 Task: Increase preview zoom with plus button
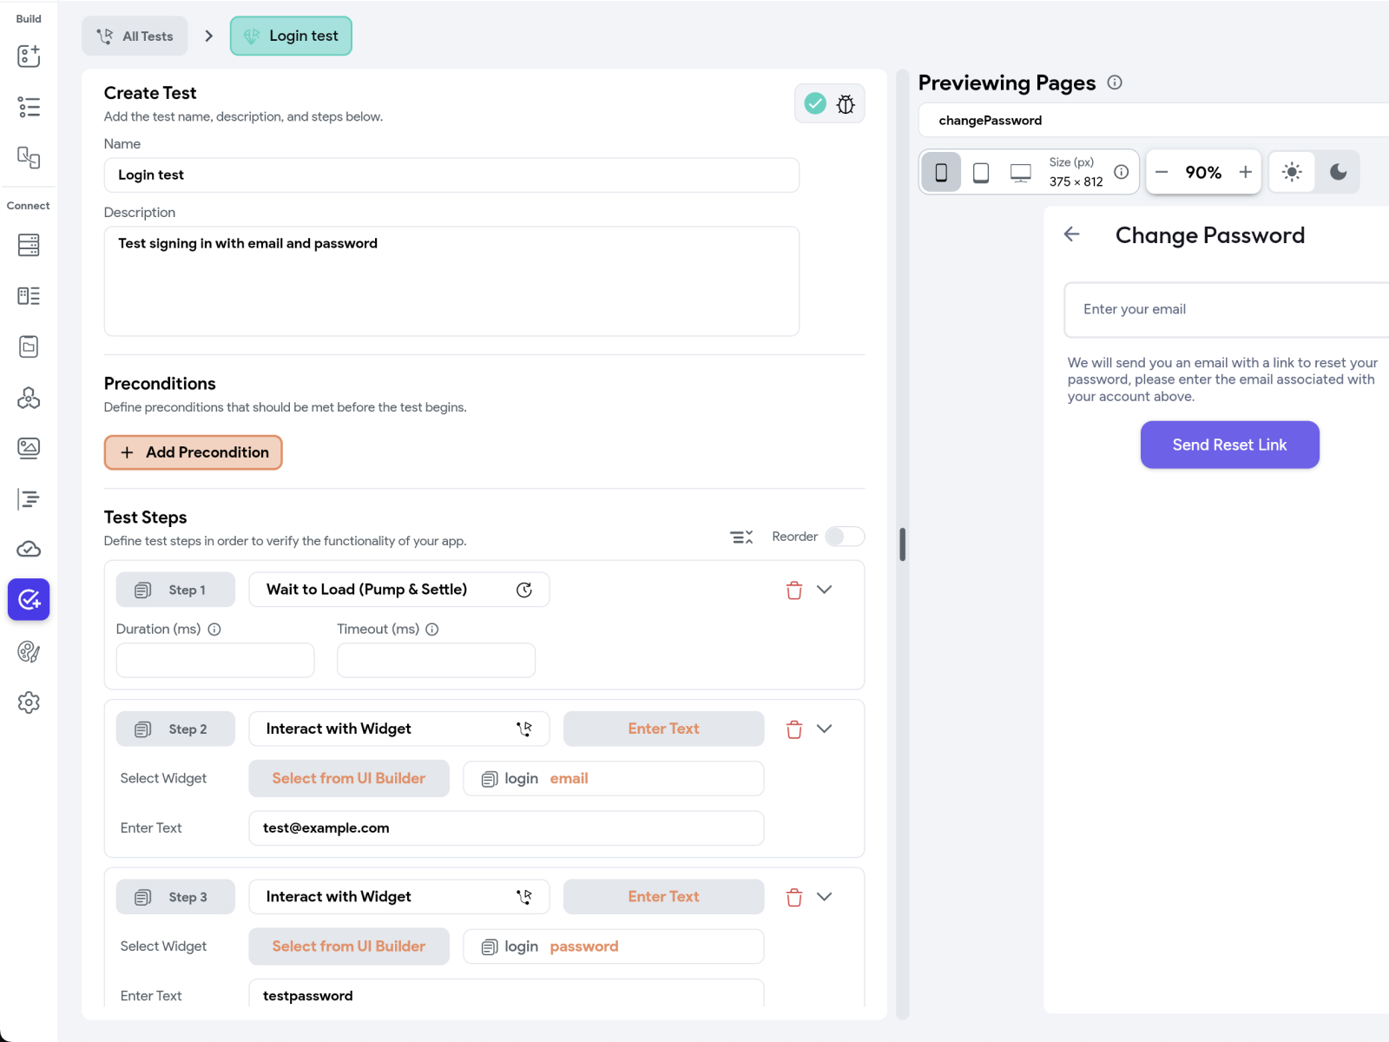point(1245,172)
